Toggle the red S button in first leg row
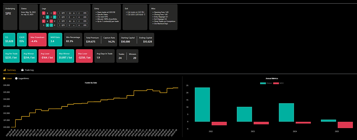Image resolution: width=357 pixels, height=140 pixels. (x=43, y=13)
